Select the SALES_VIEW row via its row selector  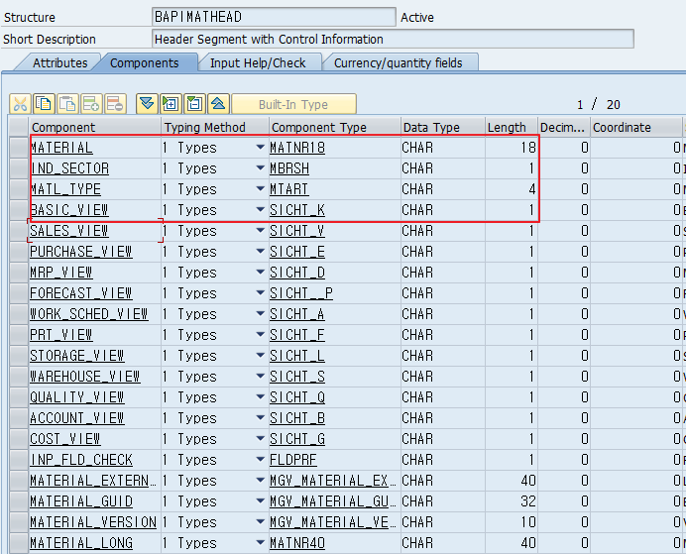point(19,231)
